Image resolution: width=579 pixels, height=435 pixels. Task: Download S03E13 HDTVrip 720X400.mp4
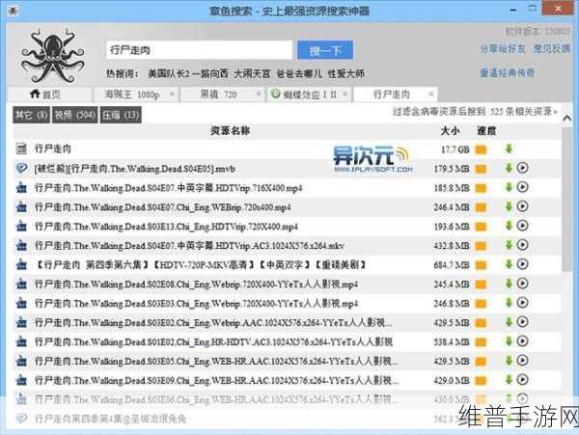509,226
